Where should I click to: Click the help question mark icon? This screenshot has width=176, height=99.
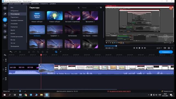(x=171, y=8)
